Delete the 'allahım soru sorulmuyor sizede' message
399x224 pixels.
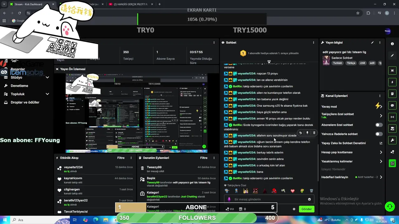pyautogui.click(x=314, y=133)
